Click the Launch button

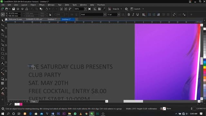(136, 9)
